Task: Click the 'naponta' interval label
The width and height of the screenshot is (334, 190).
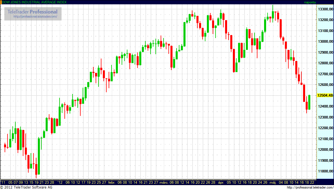Action: pos(310,2)
